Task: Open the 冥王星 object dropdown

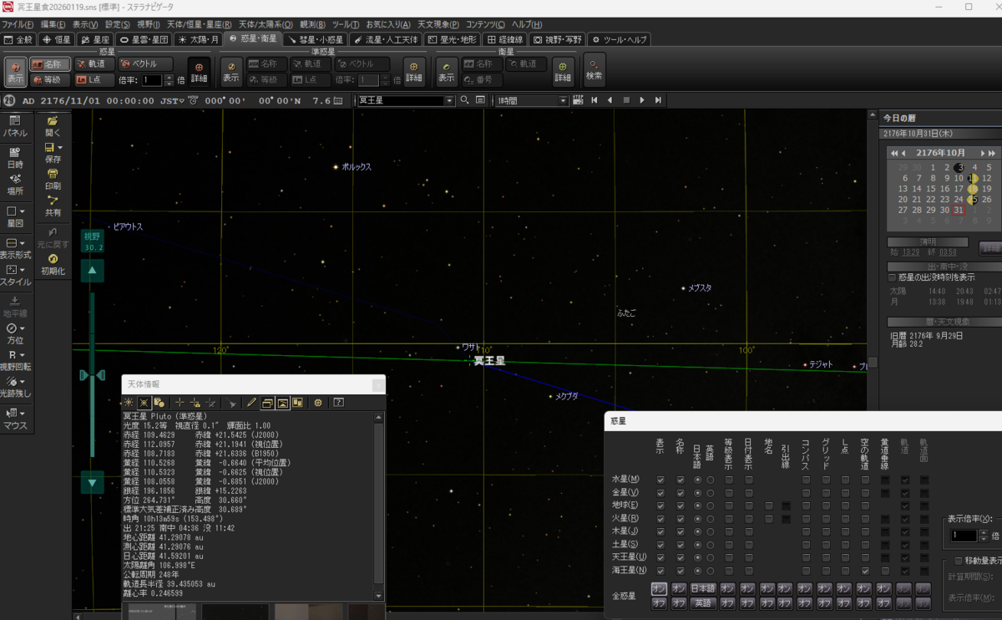Action: click(450, 100)
